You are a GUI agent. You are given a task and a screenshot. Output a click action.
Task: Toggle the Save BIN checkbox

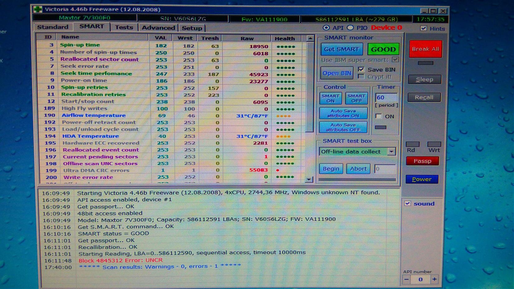(x=361, y=69)
